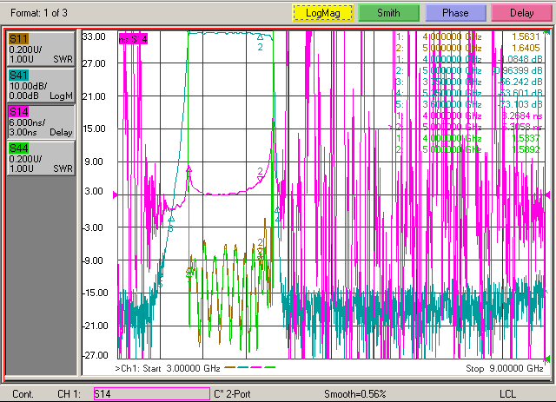Switch to Smith chart format
This screenshot has width=556, height=402.
coord(388,13)
